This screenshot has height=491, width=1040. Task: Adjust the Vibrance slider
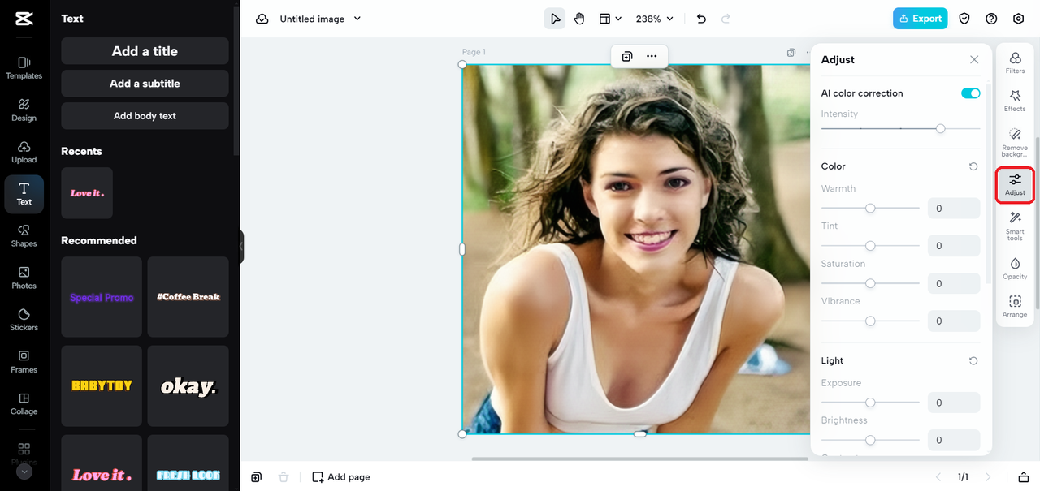tap(870, 321)
